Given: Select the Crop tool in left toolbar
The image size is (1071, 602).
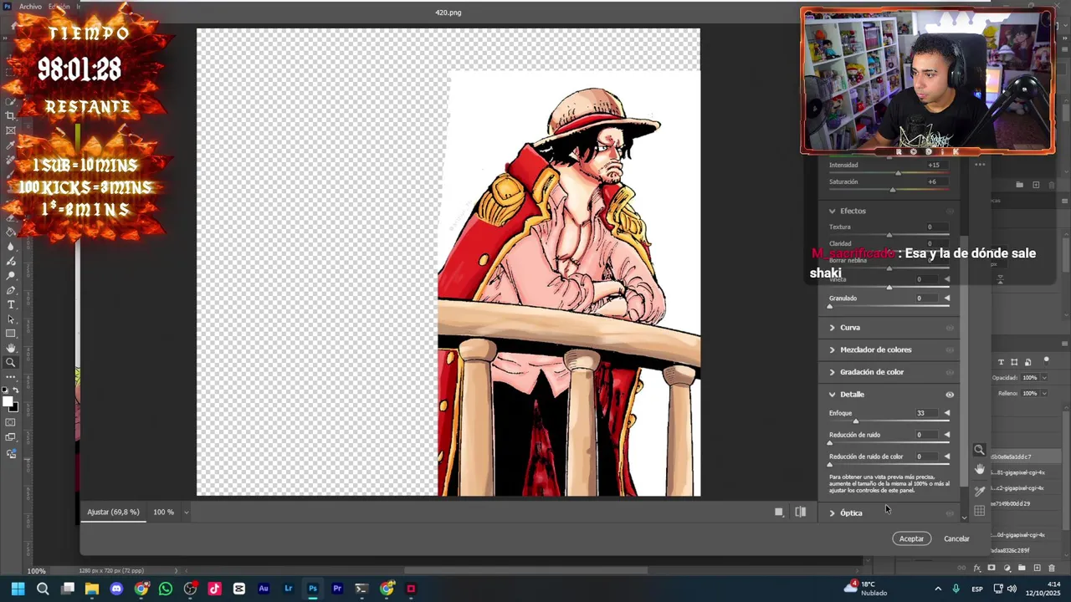Looking at the screenshot, I should [x=11, y=115].
